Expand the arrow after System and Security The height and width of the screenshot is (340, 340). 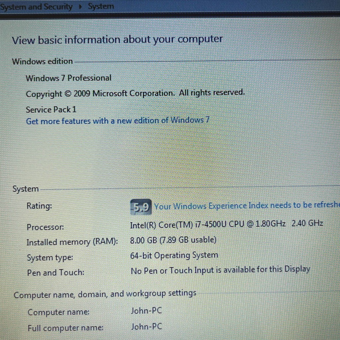pyautogui.click(x=80, y=7)
